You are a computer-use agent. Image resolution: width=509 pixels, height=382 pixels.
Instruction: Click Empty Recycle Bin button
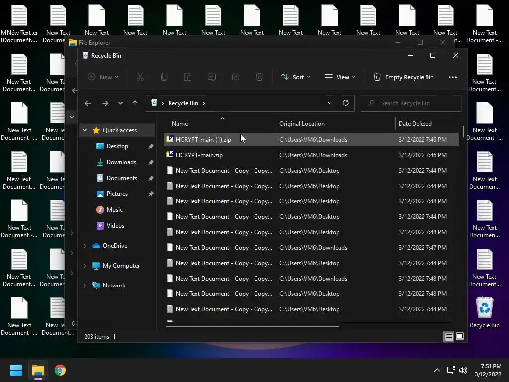404,77
